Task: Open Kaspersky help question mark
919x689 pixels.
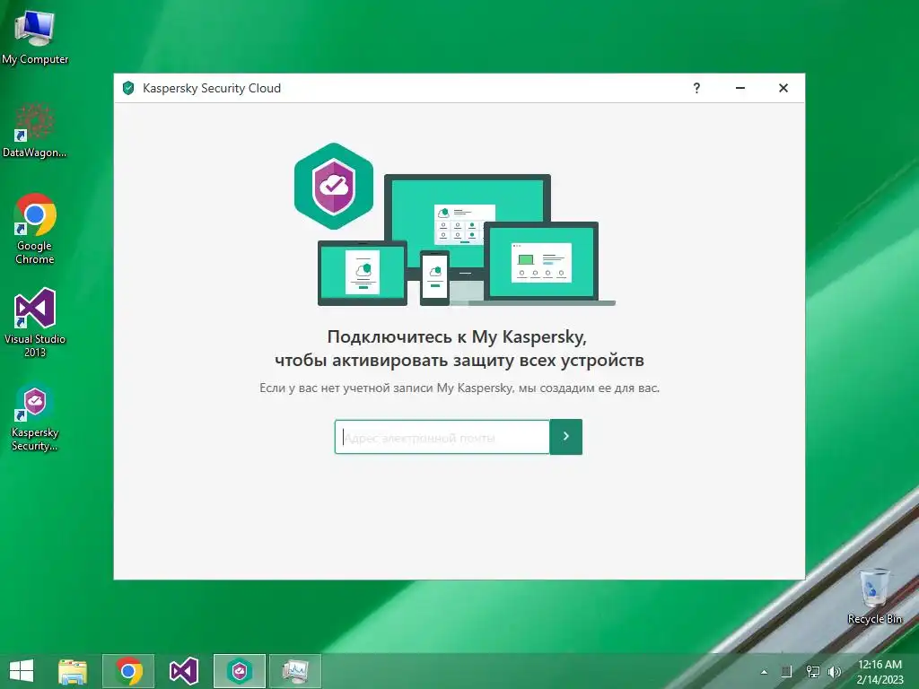Action: pyautogui.click(x=696, y=88)
